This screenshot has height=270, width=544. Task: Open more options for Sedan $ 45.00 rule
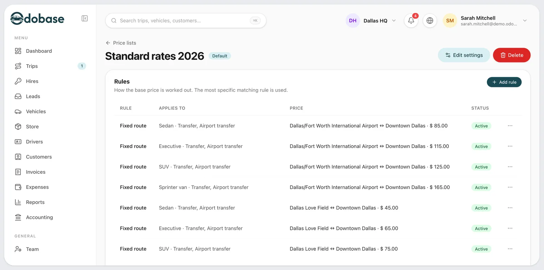click(x=510, y=208)
